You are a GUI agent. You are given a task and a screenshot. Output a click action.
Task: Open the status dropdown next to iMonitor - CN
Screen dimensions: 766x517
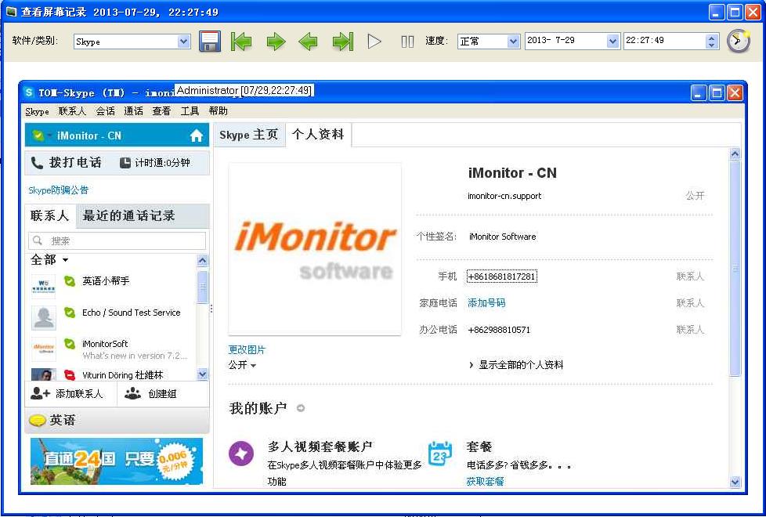pos(49,136)
